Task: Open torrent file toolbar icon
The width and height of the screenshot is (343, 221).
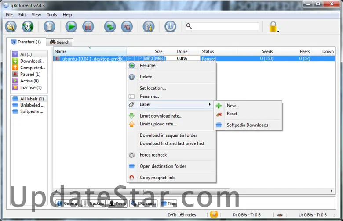Action: pos(11,27)
